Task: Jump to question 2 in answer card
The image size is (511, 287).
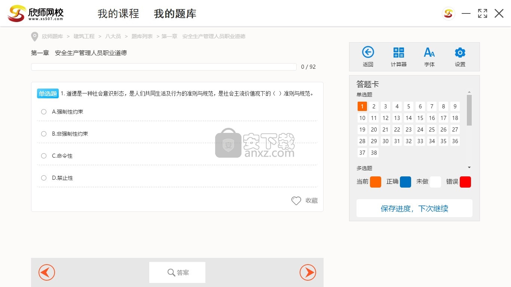Action: click(x=374, y=107)
